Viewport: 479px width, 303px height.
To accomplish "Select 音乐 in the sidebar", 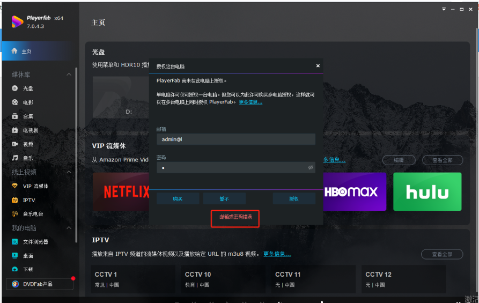I will point(28,158).
